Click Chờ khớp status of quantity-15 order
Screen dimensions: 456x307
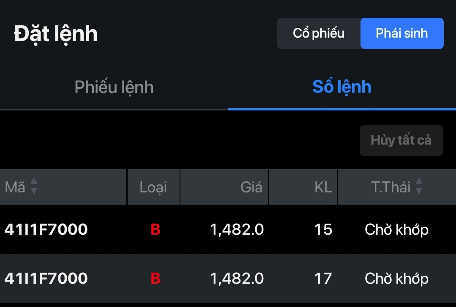(397, 230)
